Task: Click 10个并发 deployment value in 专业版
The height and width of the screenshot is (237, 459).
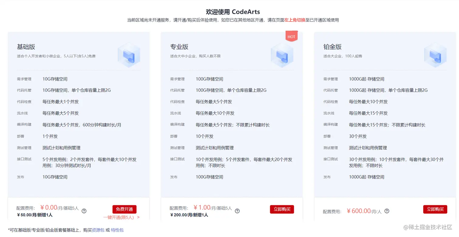Action: click(x=205, y=136)
